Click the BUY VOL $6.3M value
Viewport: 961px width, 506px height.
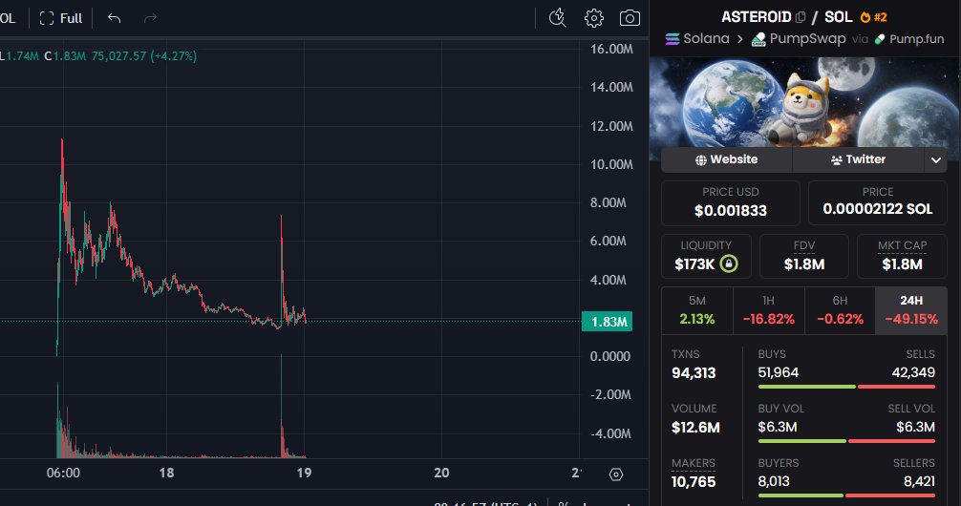click(778, 427)
